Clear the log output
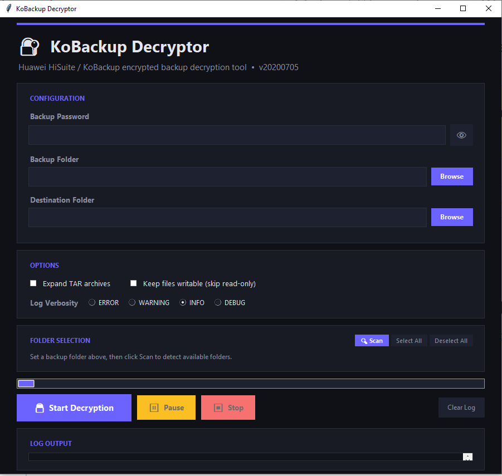This screenshot has height=476, width=502. click(461, 408)
